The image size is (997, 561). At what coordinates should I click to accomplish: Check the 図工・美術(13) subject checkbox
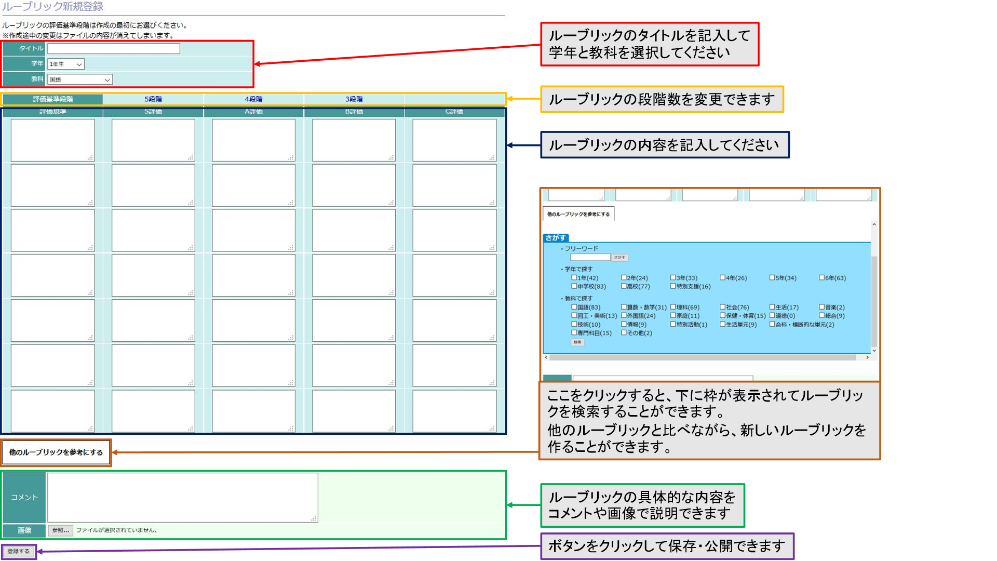click(x=574, y=315)
